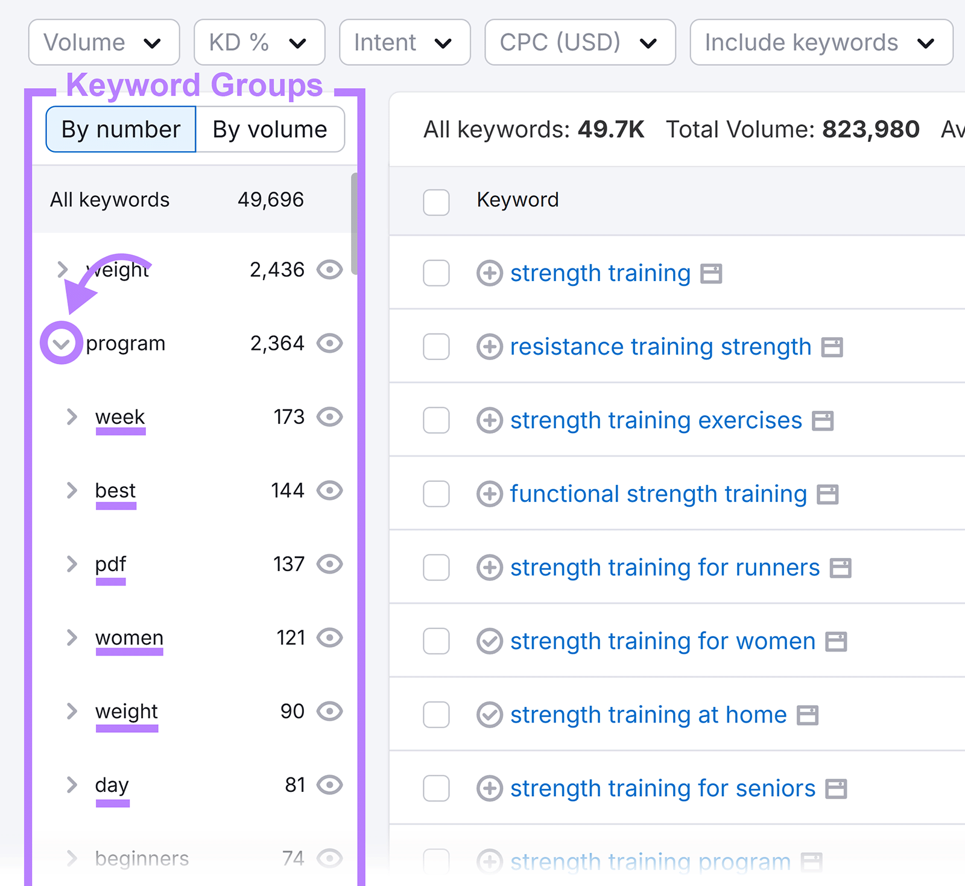Open the keyword link "strength training at home"
This screenshot has width=965, height=886.
point(647,715)
